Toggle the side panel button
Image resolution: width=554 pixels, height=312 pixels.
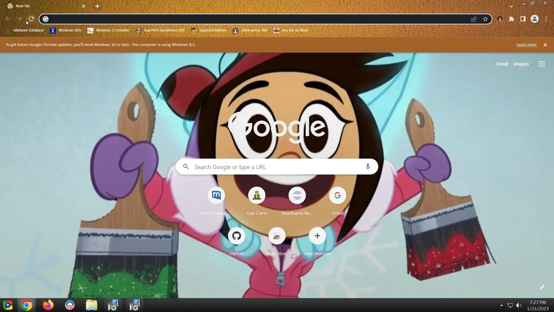pyautogui.click(x=523, y=19)
